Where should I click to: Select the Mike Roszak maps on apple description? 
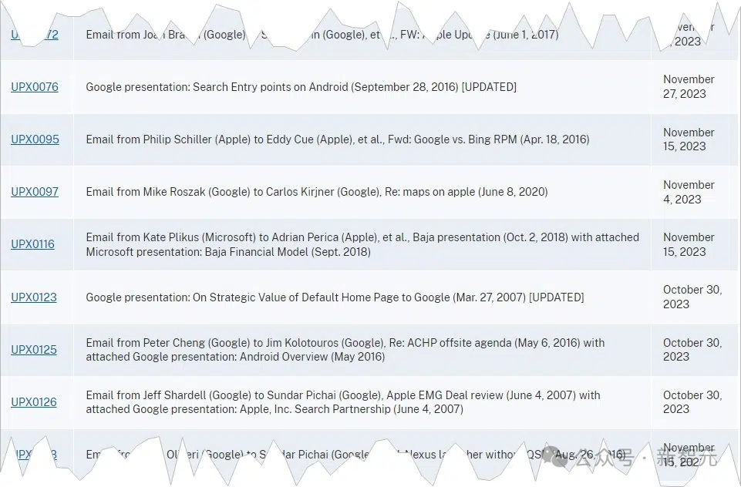click(316, 192)
